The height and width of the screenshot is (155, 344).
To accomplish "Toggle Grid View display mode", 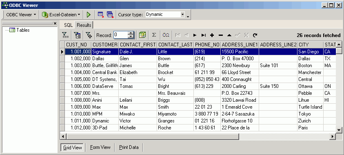I will tap(72, 147).
